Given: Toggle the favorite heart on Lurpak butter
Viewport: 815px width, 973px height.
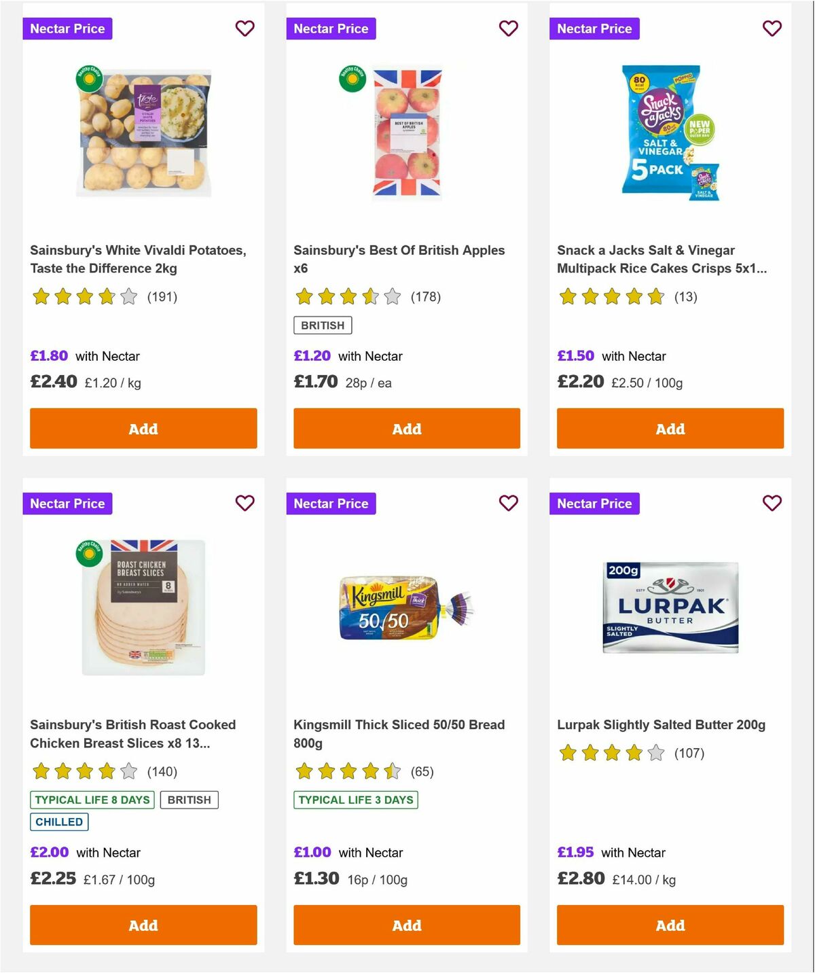Looking at the screenshot, I should (772, 503).
